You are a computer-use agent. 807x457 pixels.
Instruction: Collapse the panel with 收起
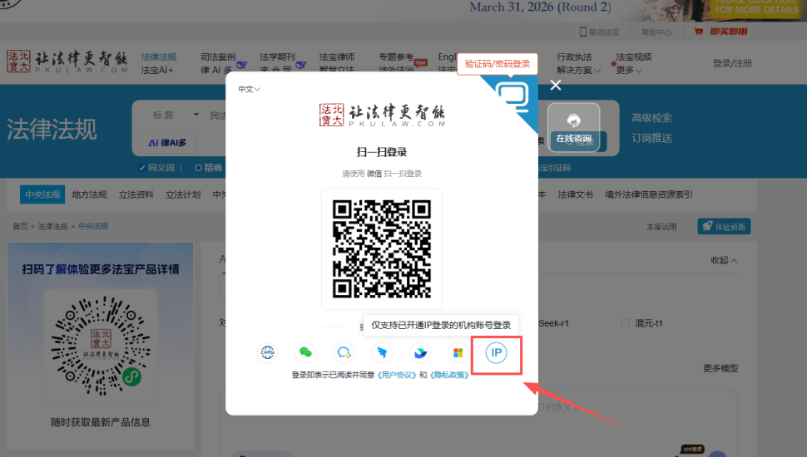724,261
